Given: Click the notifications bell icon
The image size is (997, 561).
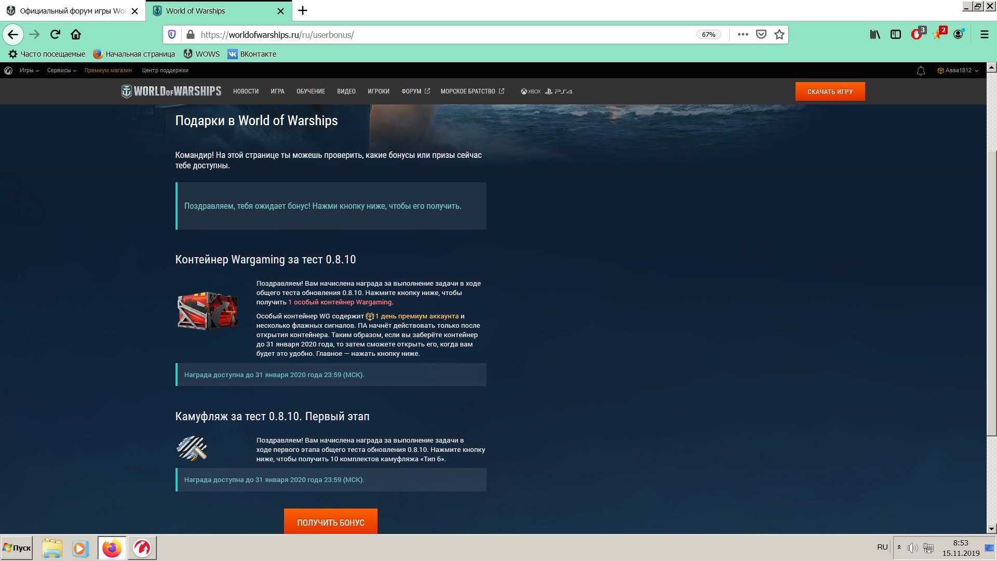Looking at the screenshot, I should coord(921,71).
